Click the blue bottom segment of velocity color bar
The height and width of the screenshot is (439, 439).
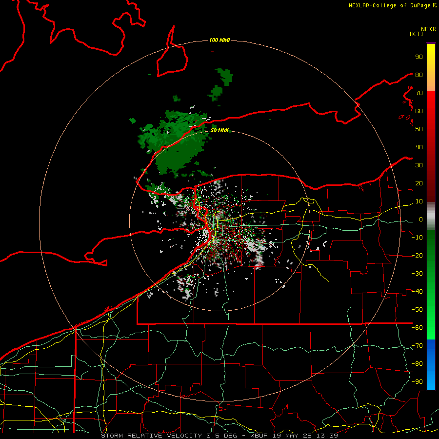[x=431, y=365]
